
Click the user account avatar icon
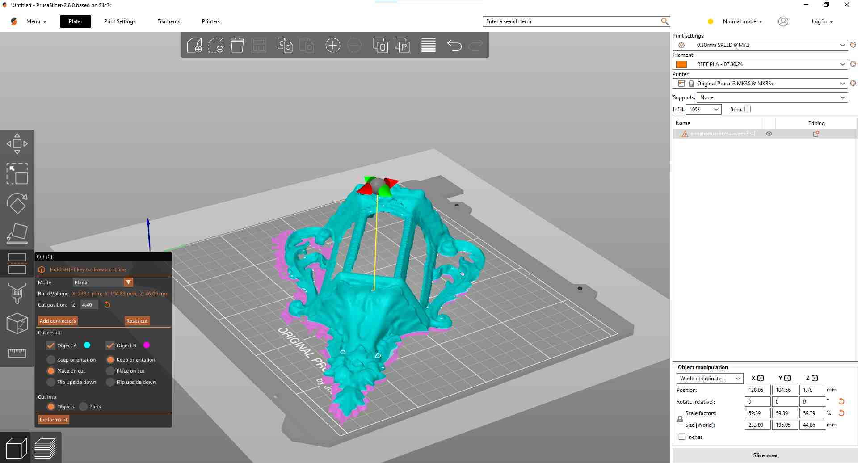(783, 21)
